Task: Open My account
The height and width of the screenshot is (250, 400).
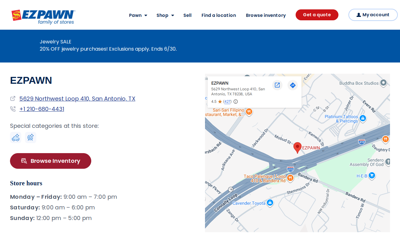Action: tap(373, 15)
